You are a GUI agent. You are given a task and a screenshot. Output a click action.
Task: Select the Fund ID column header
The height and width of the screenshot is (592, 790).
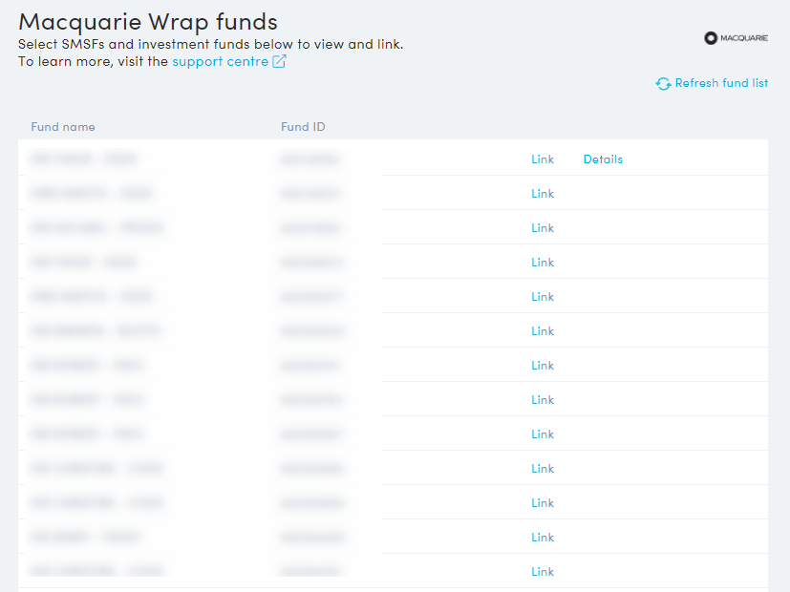coord(303,127)
